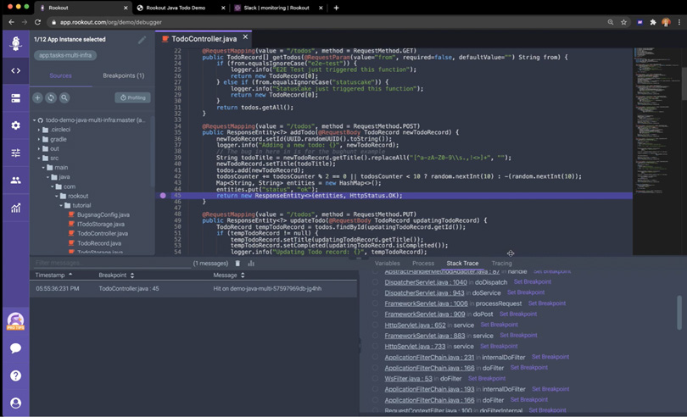This screenshot has width=687, height=417.
Task: Select the debugger code icon in sidebar
Action: coord(16,70)
